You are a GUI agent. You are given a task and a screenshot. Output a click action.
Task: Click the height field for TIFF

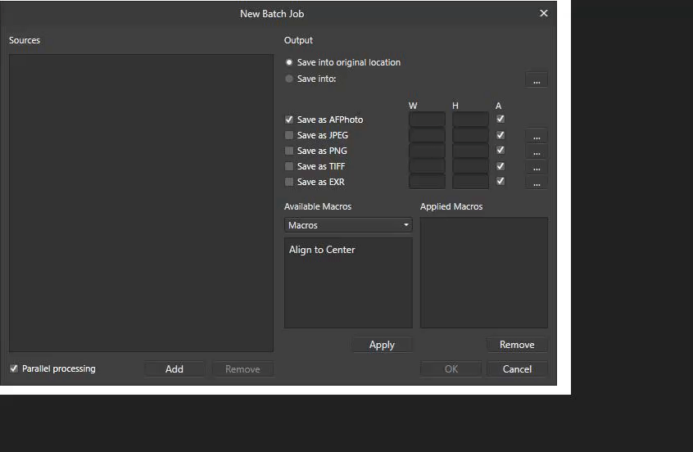tap(470, 166)
